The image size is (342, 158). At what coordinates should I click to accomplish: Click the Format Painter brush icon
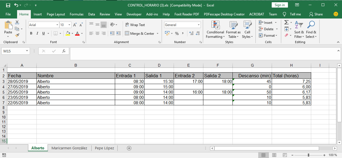pyautogui.click(x=17, y=35)
